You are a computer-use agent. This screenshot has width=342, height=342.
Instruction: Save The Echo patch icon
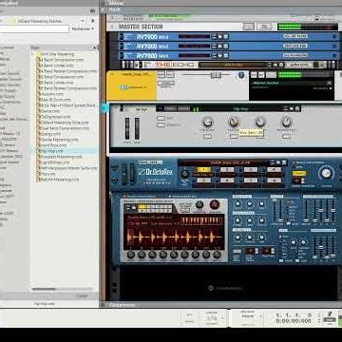tap(280, 65)
